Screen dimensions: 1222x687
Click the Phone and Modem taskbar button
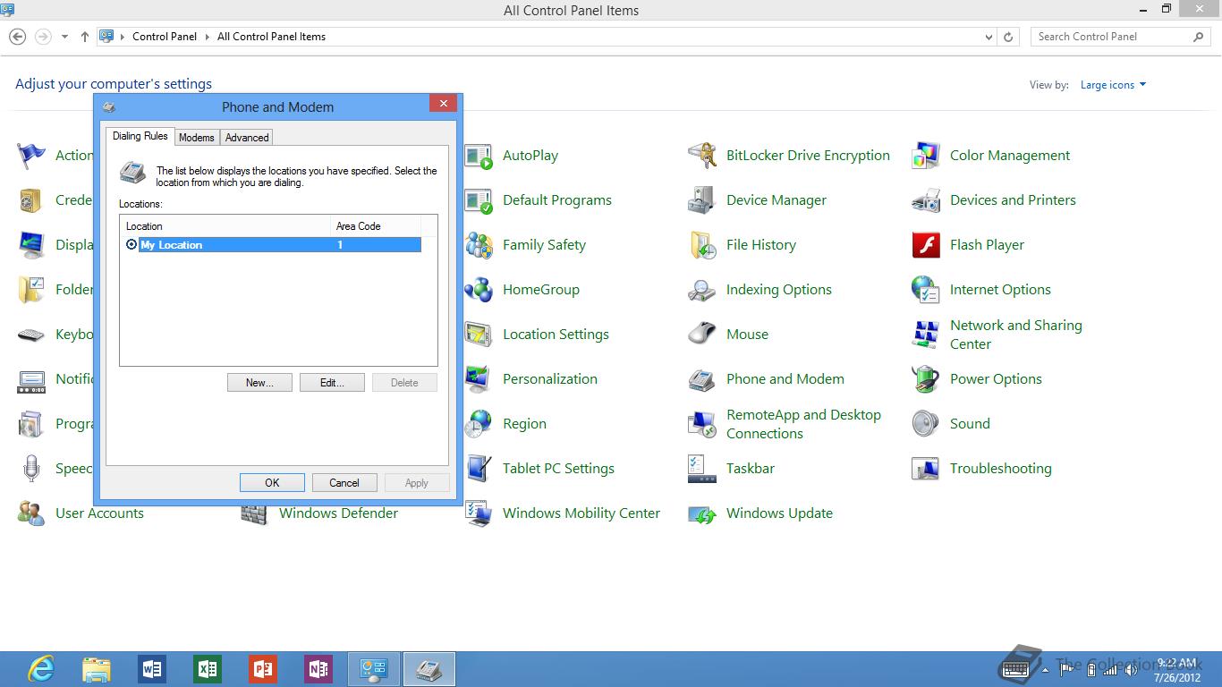(x=429, y=669)
